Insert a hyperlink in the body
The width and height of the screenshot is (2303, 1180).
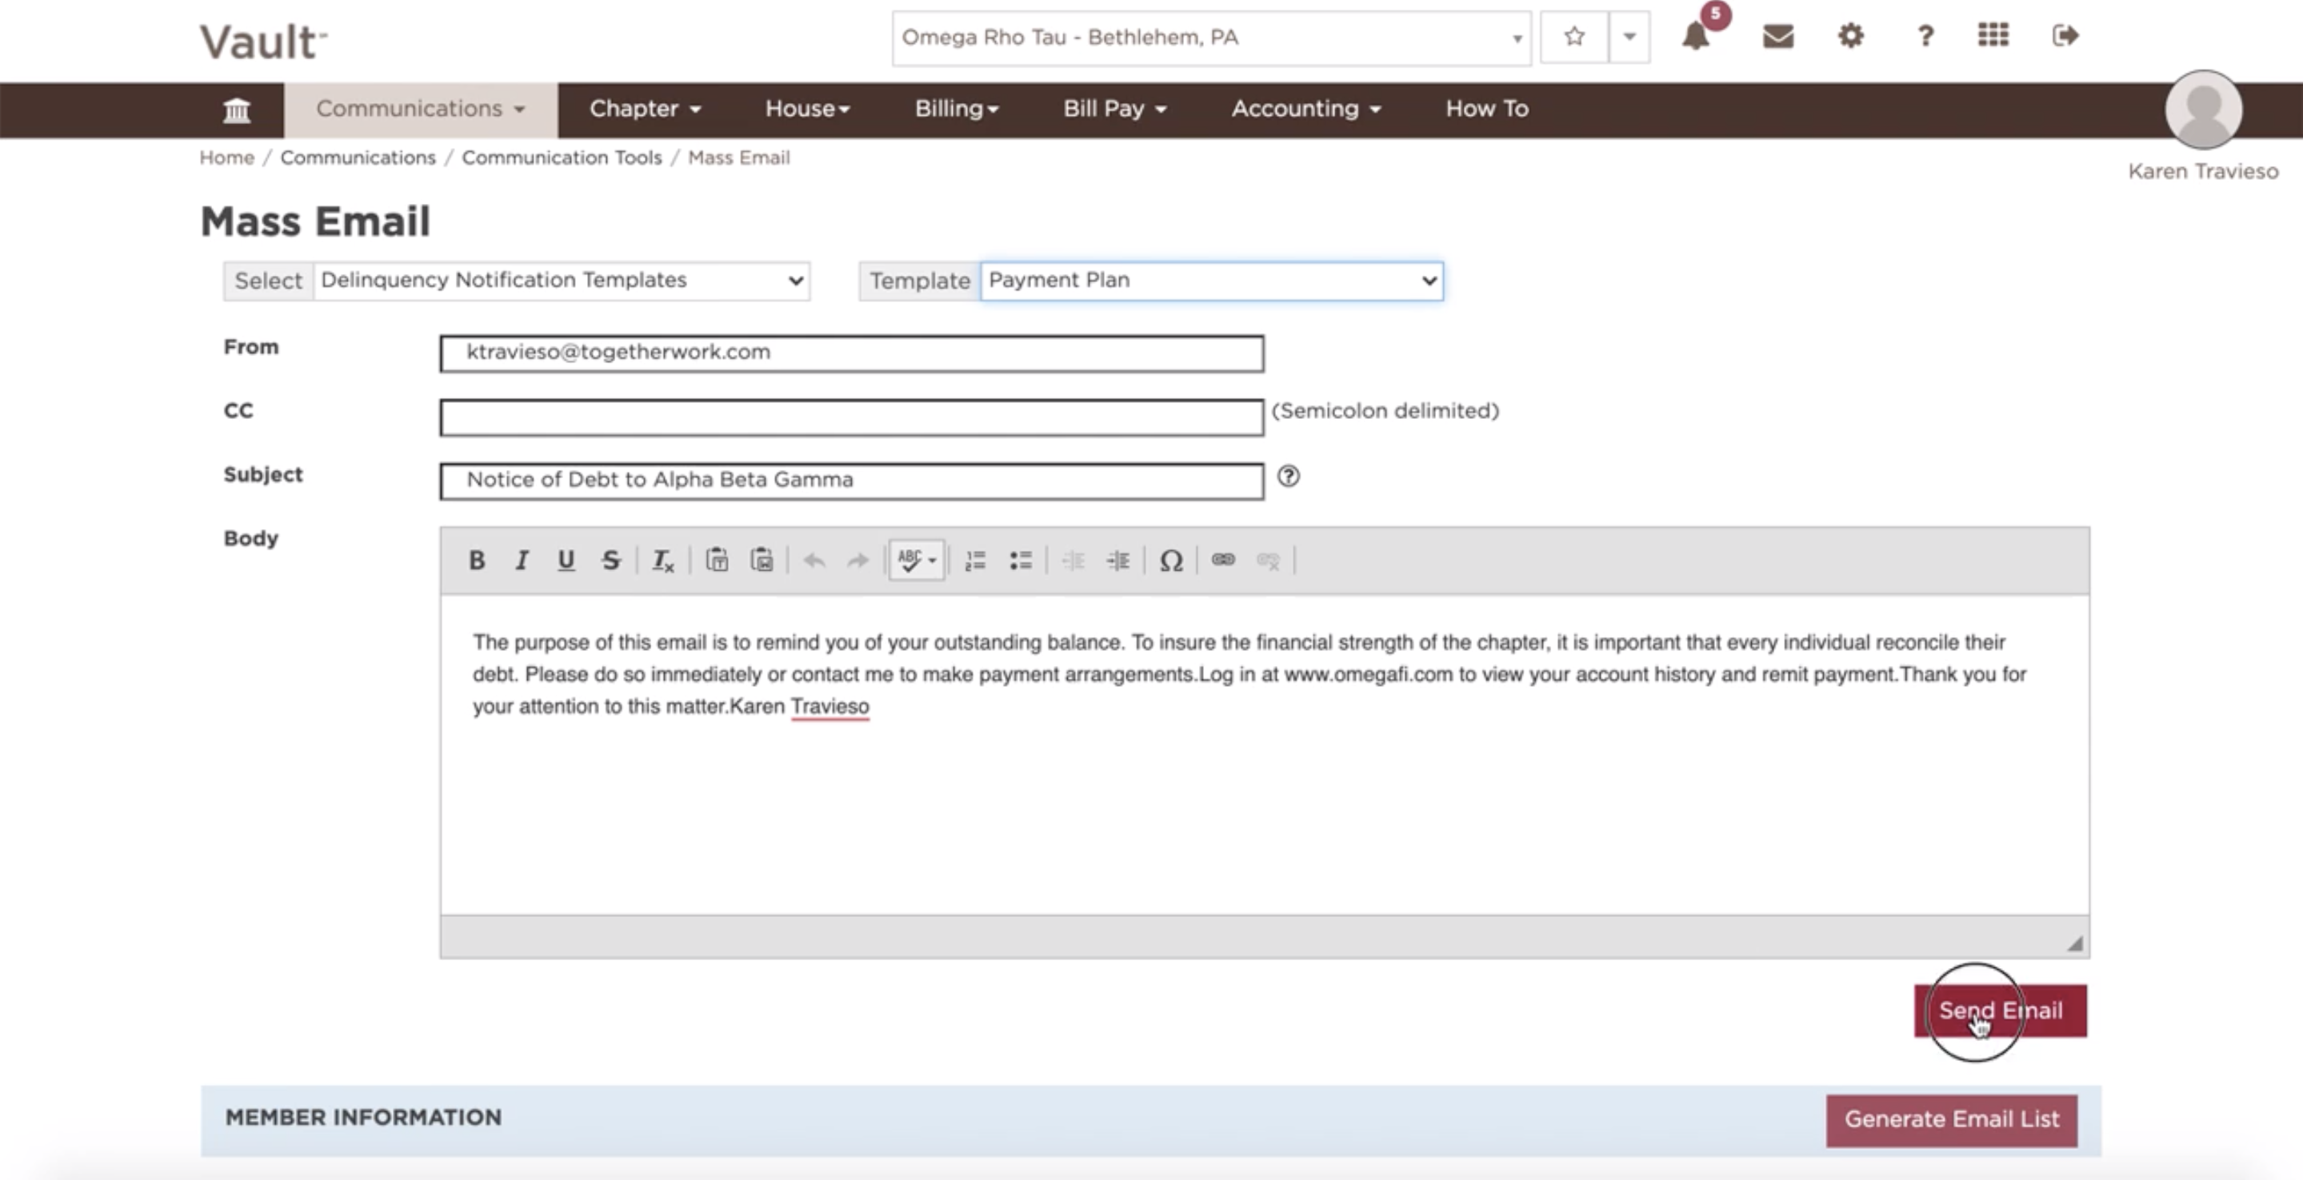click(1223, 560)
